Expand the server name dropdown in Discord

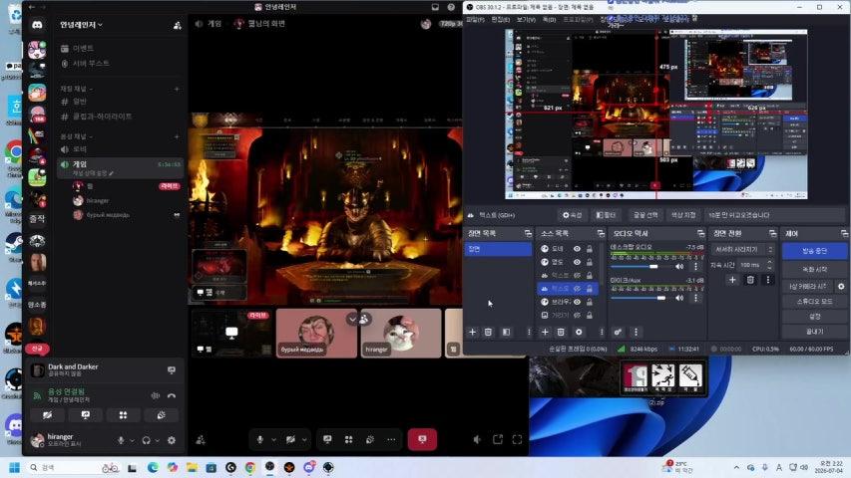point(81,25)
